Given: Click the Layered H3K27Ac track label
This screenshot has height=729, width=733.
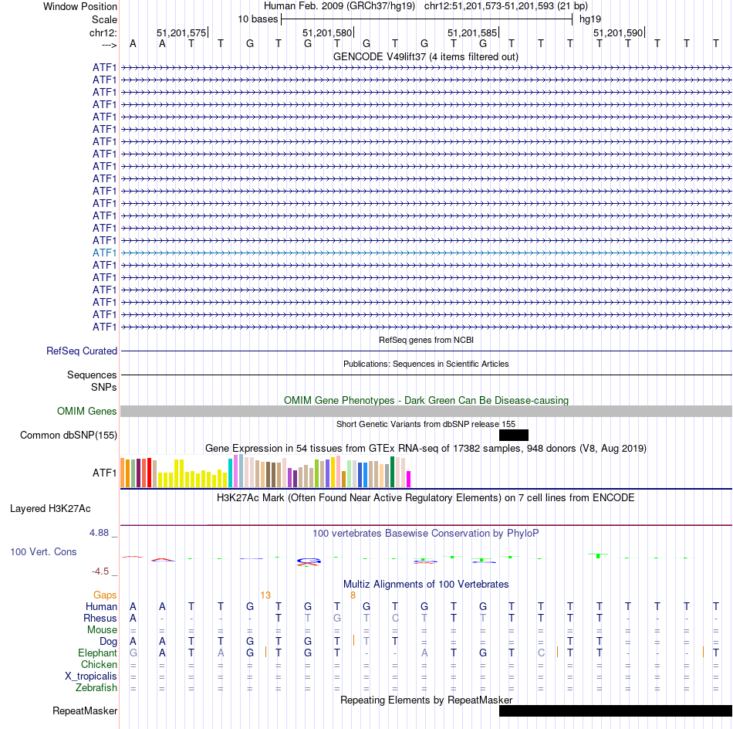Looking at the screenshot, I should tap(50, 509).
